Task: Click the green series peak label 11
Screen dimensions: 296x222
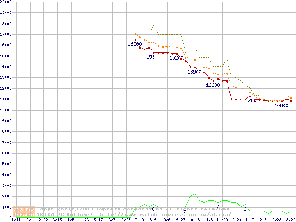Action: point(194,198)
